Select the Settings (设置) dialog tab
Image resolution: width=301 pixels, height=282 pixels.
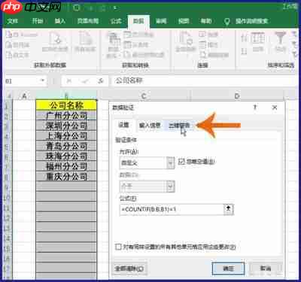tap(123, 125)
